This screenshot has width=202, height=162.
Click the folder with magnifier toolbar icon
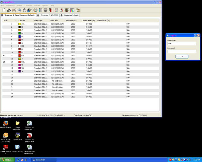14,10
